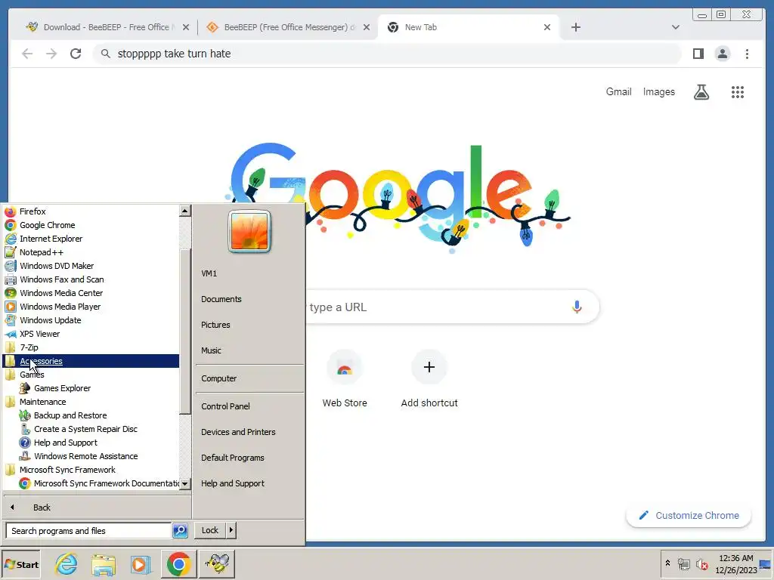Viewport: 774px width, 580px height.
Task: Open Pictures from the Start menu
Action: pos(215,325)
